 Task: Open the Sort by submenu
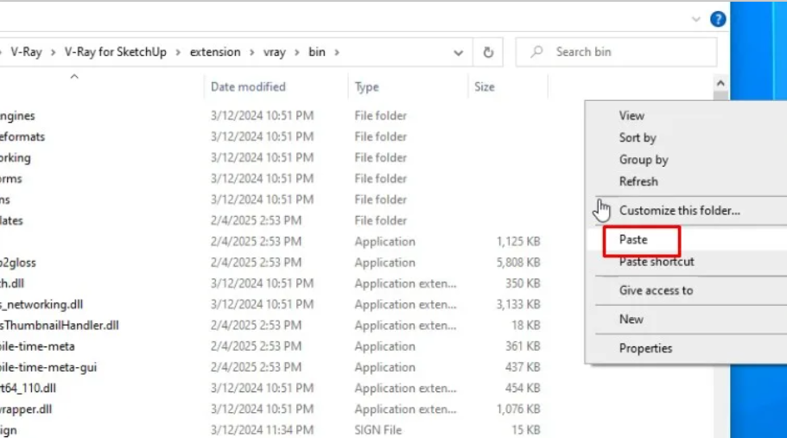coord(638,137)
